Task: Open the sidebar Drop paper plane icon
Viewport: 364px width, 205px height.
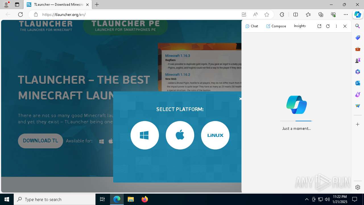Action: pyautogui.click(x=358, y=106)
